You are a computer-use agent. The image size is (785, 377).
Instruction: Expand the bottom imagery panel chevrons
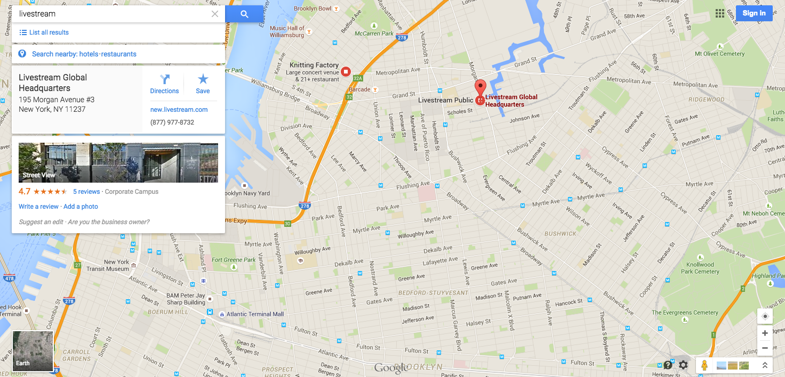point(765,365)
